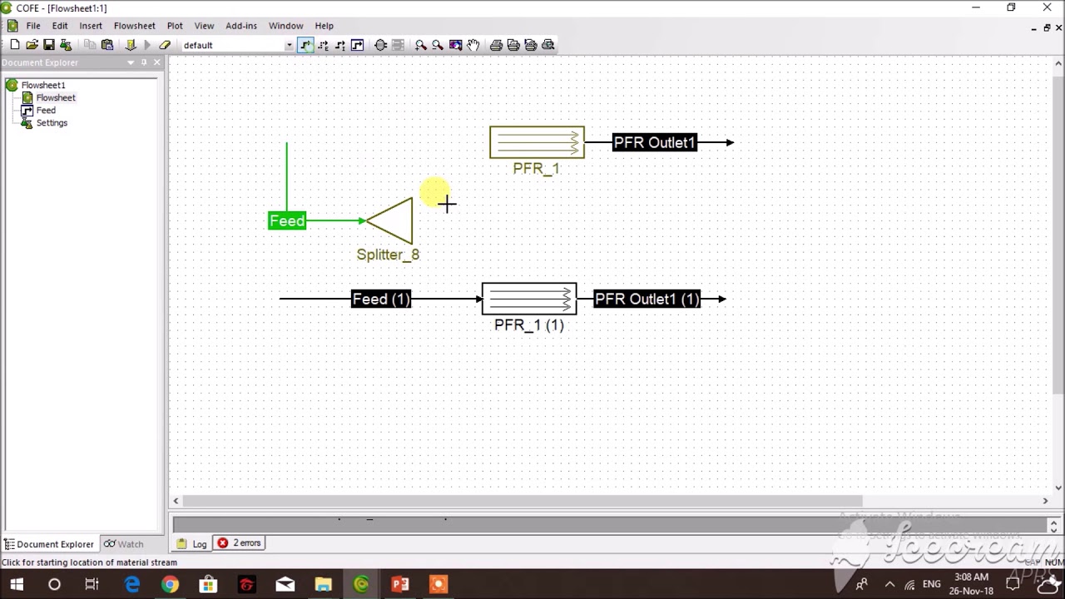1065x599 pixels.
Task: Open the File menu
Action: coord(33,26)
